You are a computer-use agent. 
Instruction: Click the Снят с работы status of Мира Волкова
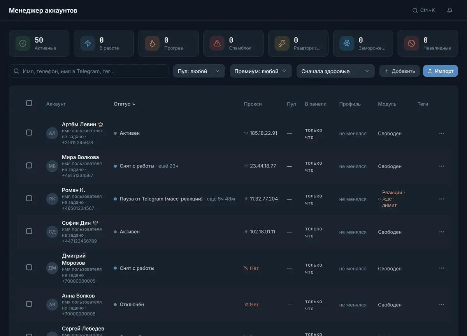point(137,166)
